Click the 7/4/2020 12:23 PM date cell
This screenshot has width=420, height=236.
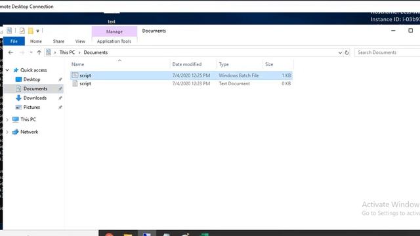pyautogui.click(x=191, y=84)
